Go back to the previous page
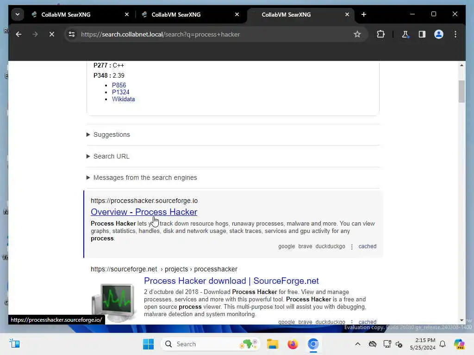This screenshot has height=355, width=474. coord(19,34)
